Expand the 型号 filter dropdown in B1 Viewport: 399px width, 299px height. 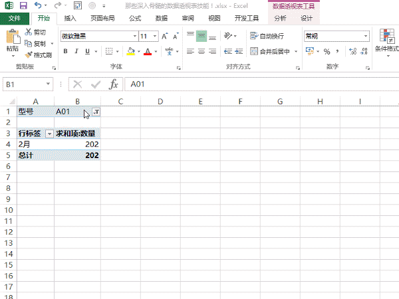(x=96, y=112)
